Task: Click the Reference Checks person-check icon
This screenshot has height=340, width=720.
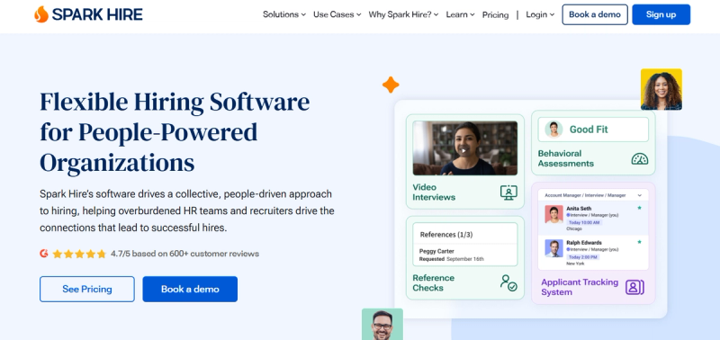Action: coord(508,282)
